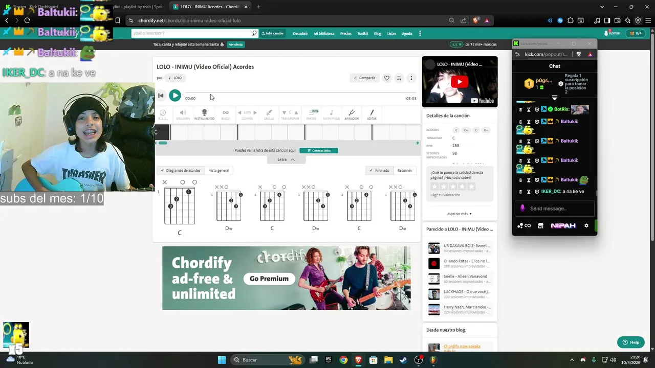Click the Subir canción button
Image resolution: width=655 pixels, height=368 pixels.
point(273,33)
